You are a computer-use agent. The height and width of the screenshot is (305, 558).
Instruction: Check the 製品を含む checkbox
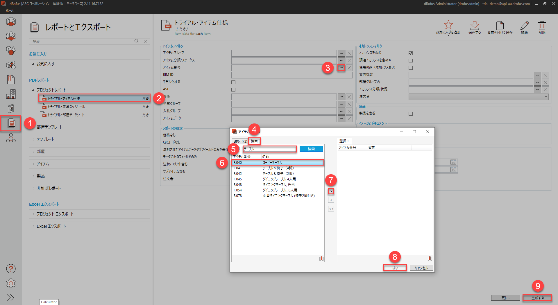pos(411,114)
